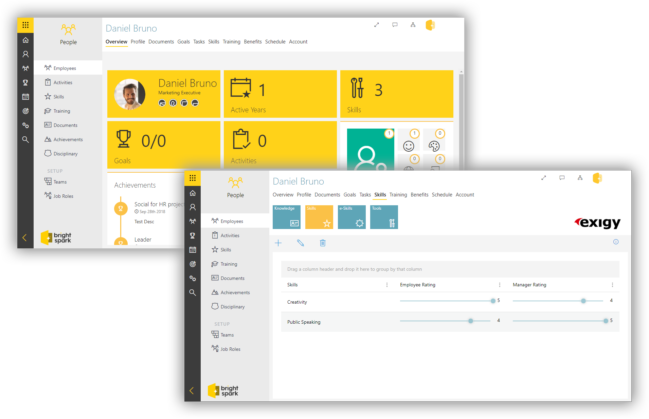Click info icon above the skills grid

click(616, 242)
